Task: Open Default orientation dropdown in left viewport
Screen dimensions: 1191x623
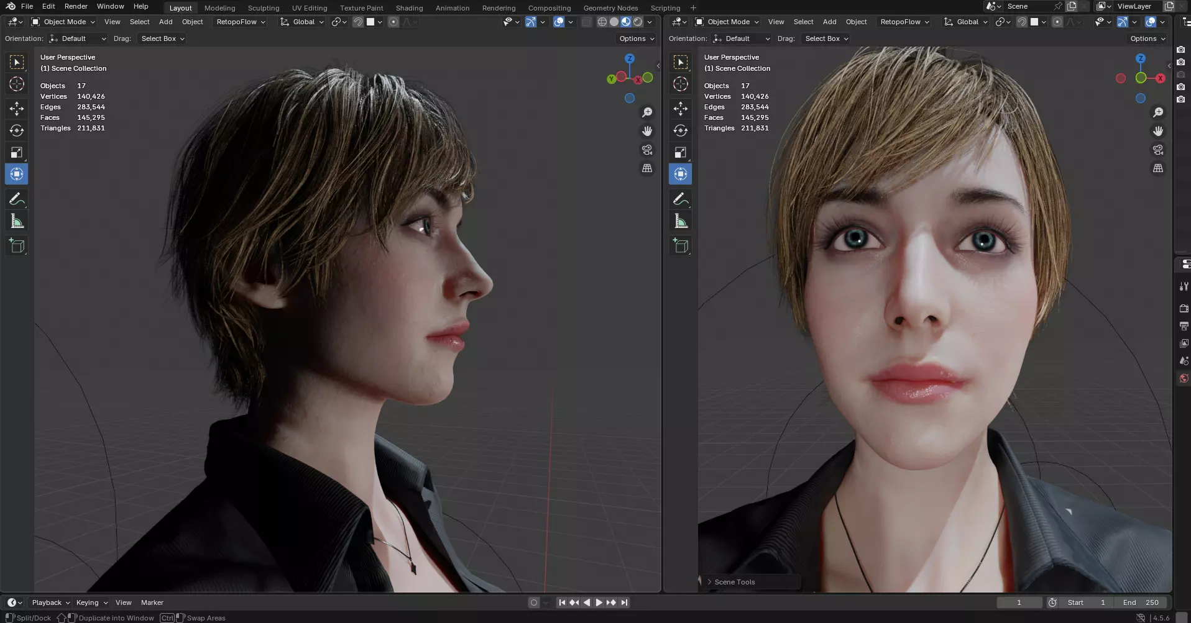Action: pos(78,39)
